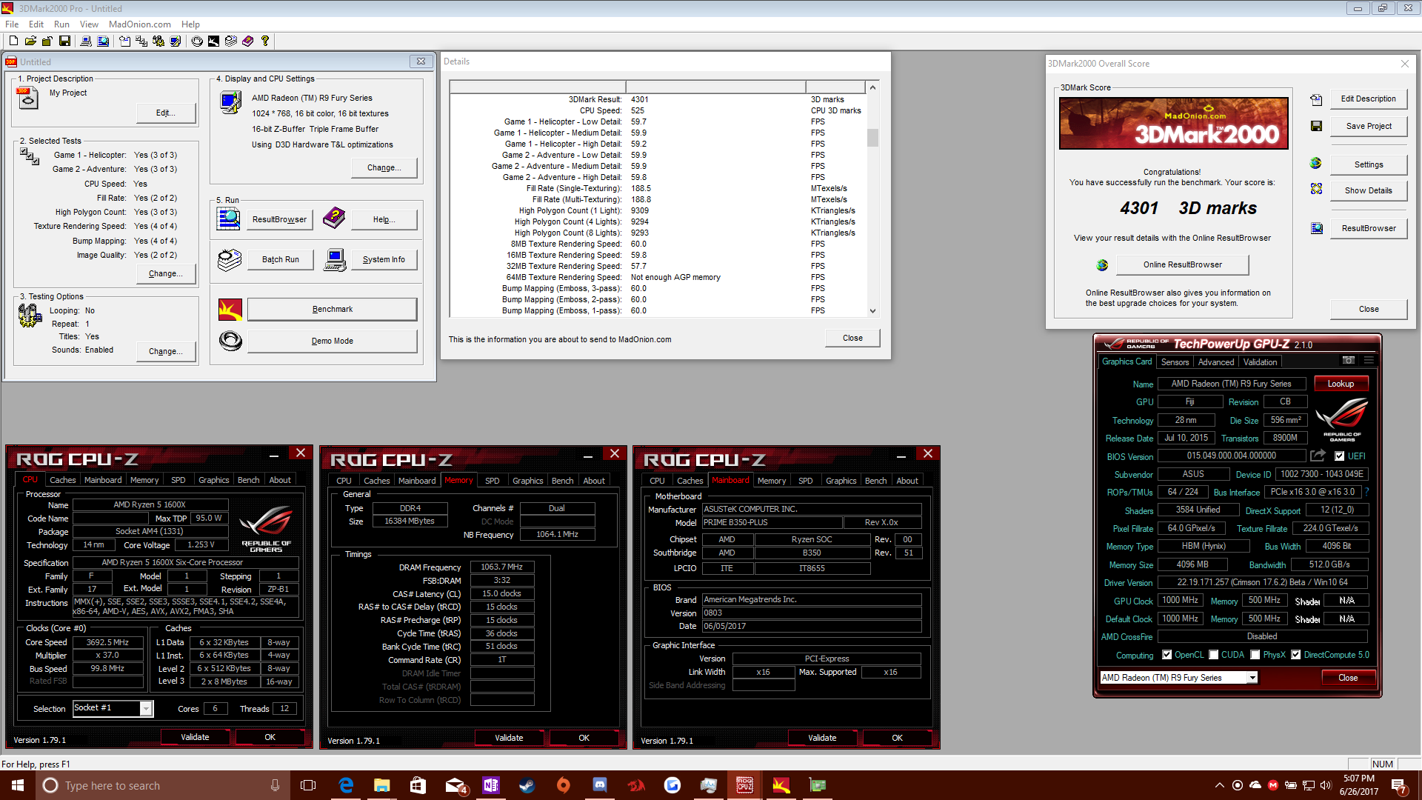This screenshot has width=1422, height=800.
Task: Toggle the CUDA checkbox in GPU-Z
Action: (1214, 655)
